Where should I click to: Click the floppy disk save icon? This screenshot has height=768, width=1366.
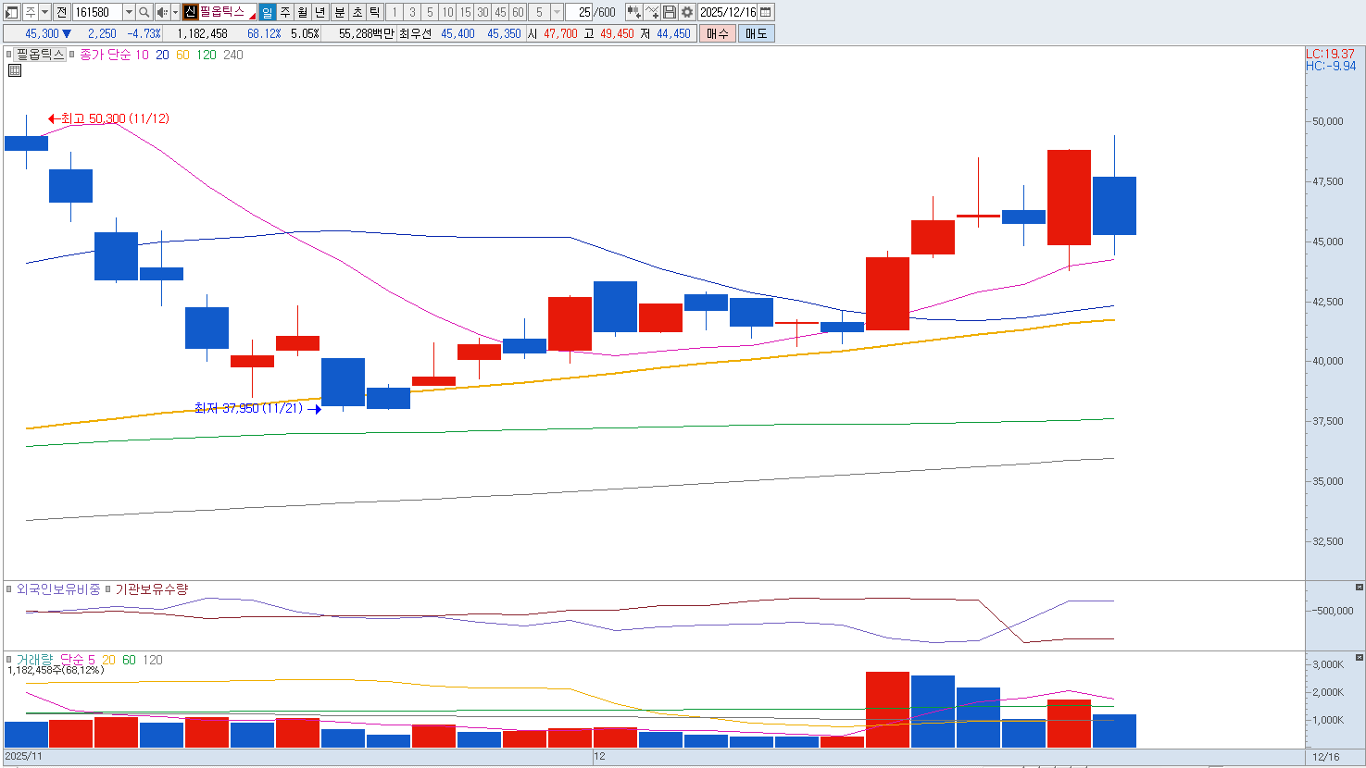point(670,12)
